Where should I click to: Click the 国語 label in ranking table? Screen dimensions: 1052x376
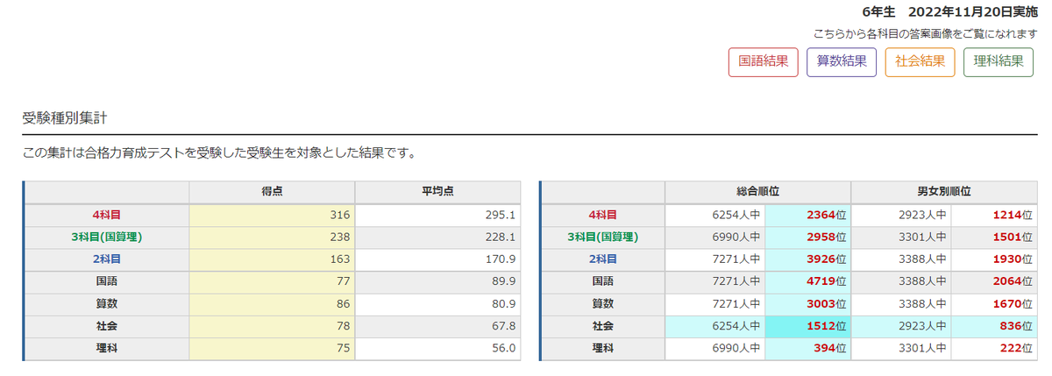(x=602, y=281)
